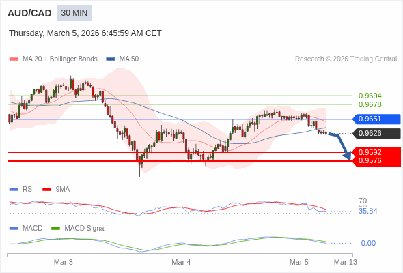Click the RSI legend label
403x273 pixels.
(x=28, y=190)
